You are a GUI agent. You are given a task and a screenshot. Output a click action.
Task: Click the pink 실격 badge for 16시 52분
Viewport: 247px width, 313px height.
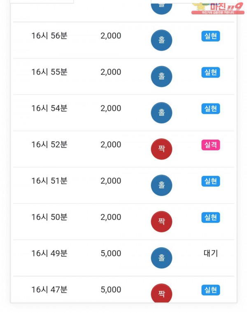click(210, 145)
